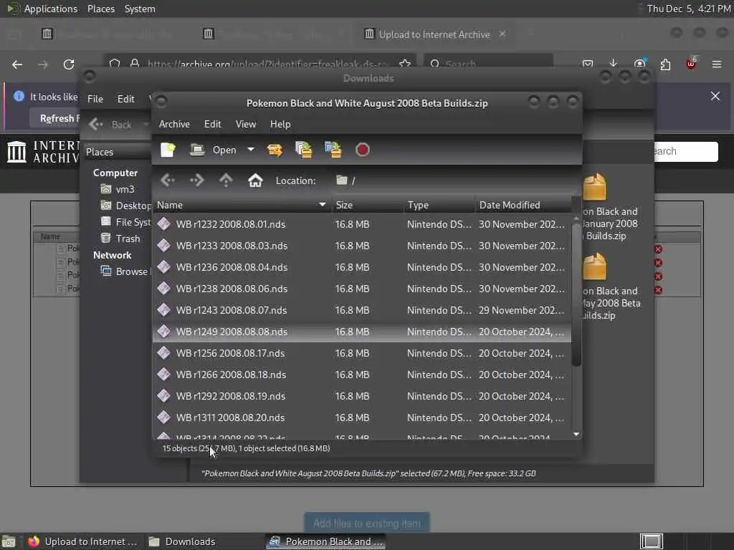Viewport: 734px width, 550px height.
Task: Sort files by Date Modified column
Action: tap(523, 205)
